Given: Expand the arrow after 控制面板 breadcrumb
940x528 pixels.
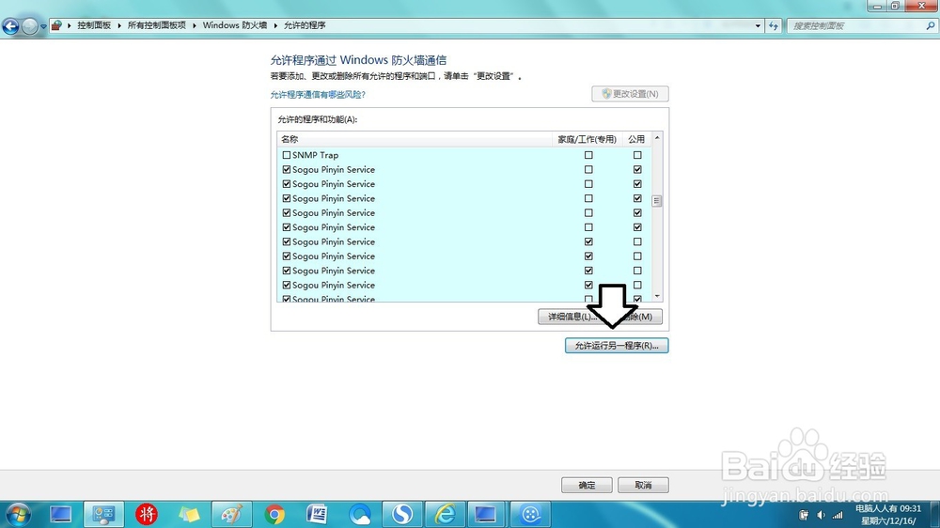Looking at the screenshot, I should (x=119, y=25).
